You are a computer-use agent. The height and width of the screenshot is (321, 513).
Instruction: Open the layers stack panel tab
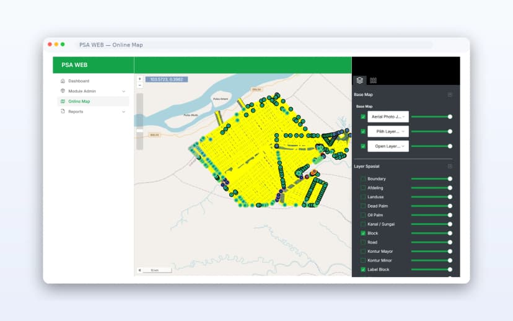click(359, 80)
